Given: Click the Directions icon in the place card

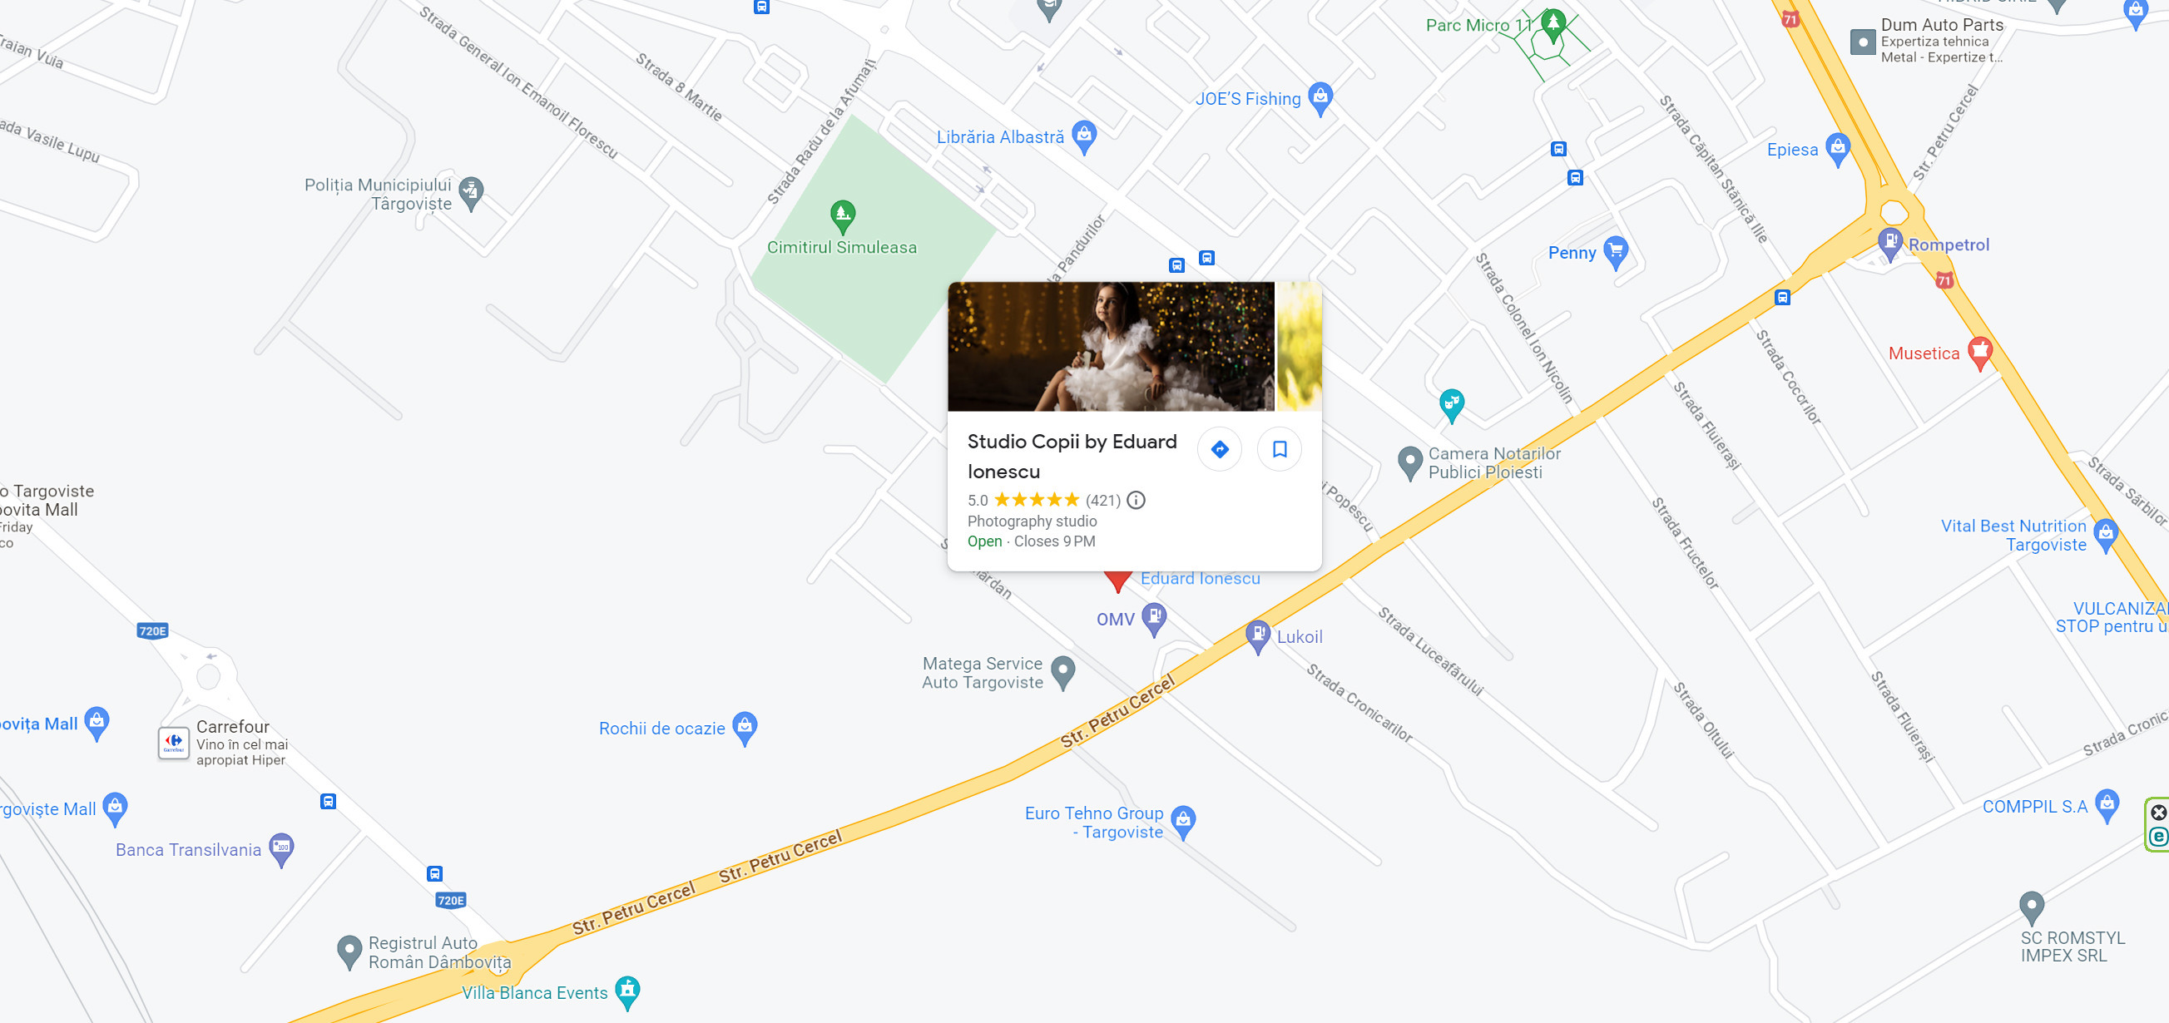Looking at the screenshot, I should point(1219,449).
